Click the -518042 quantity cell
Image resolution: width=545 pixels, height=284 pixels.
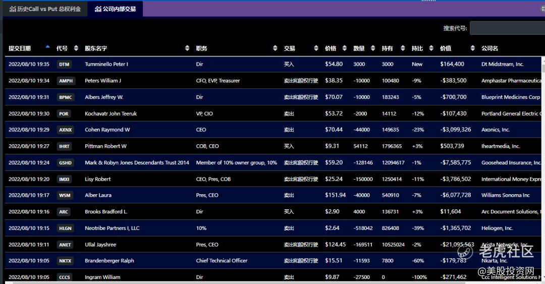(363, 229)
